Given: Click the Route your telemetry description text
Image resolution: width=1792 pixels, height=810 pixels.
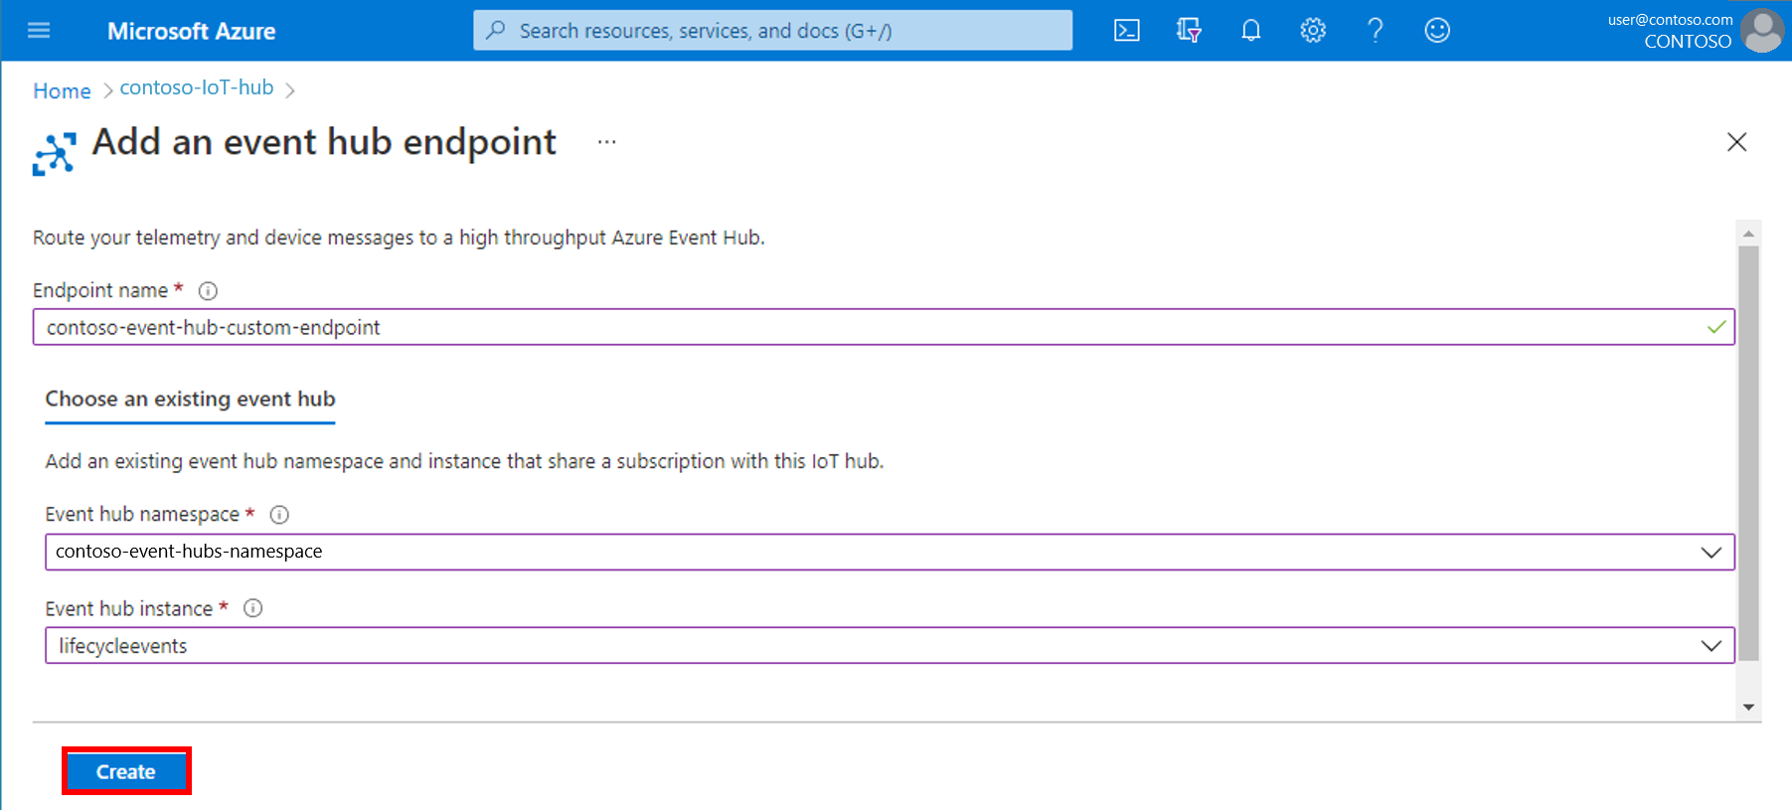Looking at the screenshot, I should pos(399,238).
